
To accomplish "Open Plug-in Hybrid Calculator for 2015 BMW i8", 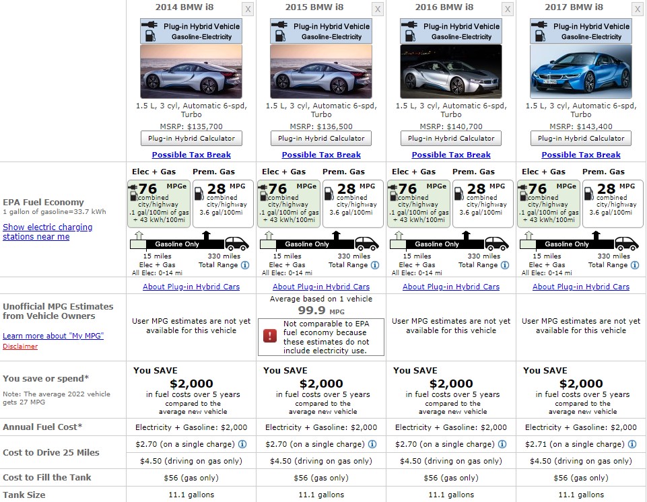I will point(321,138).
